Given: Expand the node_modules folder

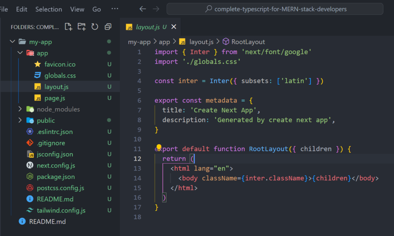Looking at the screenshot, I should (20, 109).
